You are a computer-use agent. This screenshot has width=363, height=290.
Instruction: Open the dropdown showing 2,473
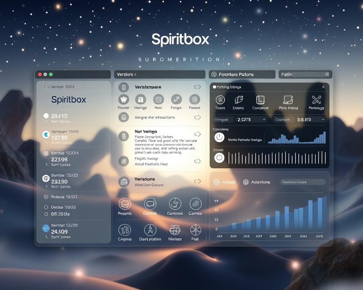[251, 119]
